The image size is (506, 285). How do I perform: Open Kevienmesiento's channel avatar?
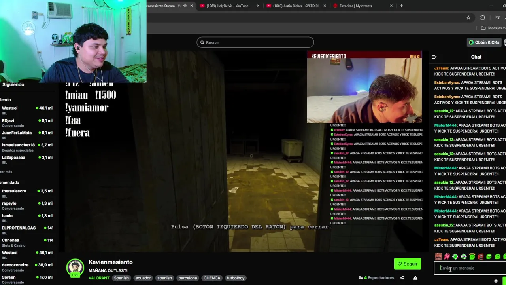pyautogui.click(x=75, y=268)
